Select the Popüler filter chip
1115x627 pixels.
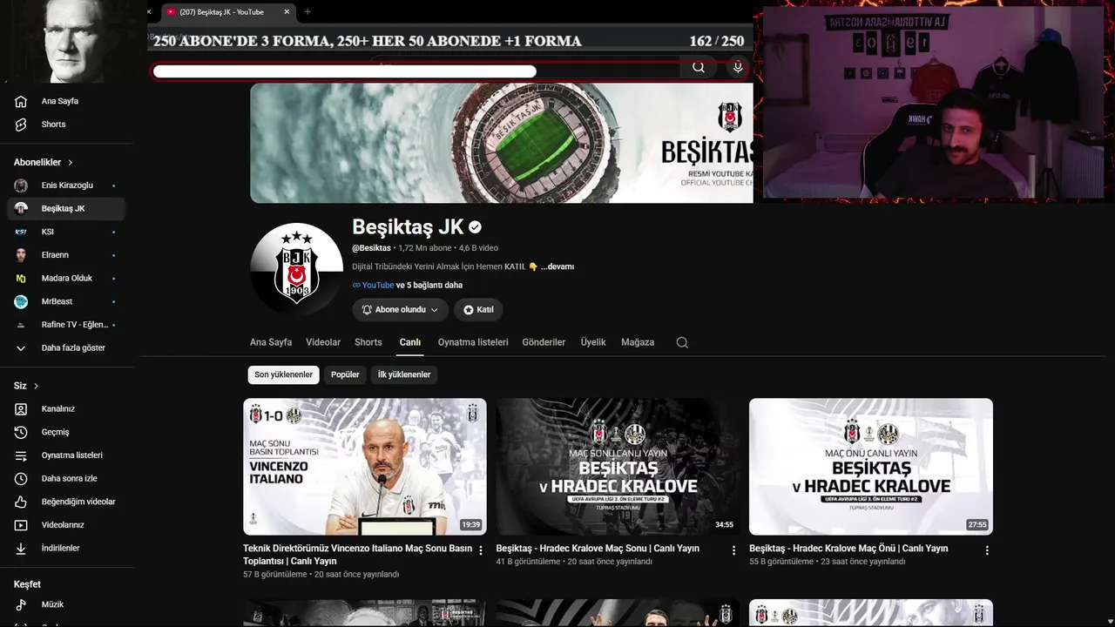point(345,374)
